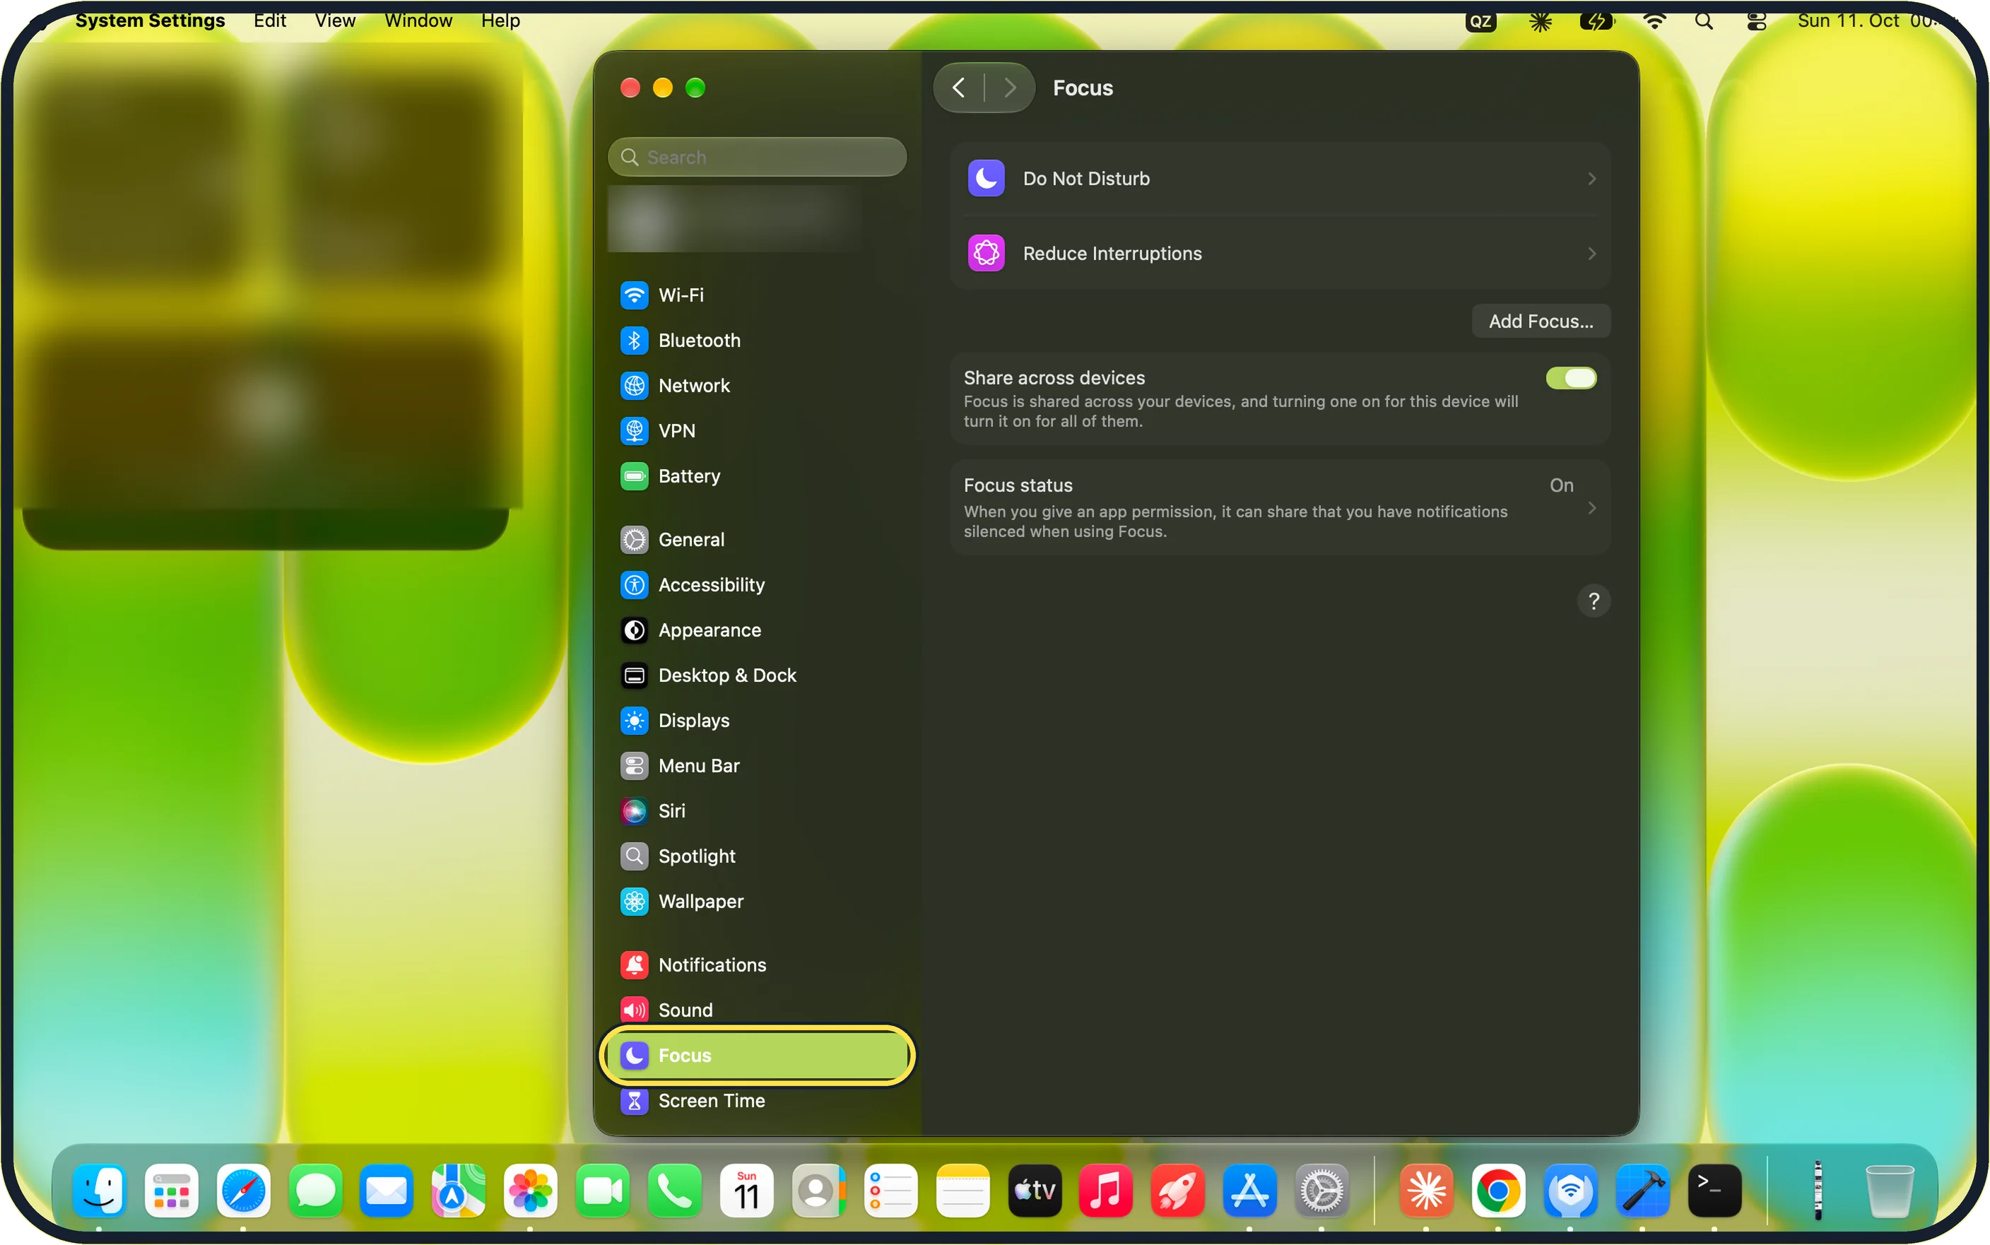Open Displays settings pane
This screenshot has height=1245, width=1990.
756,721
